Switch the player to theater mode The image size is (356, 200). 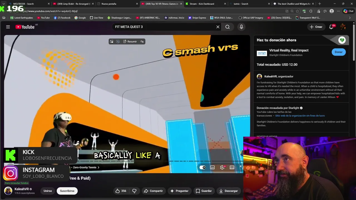point(232,167)
